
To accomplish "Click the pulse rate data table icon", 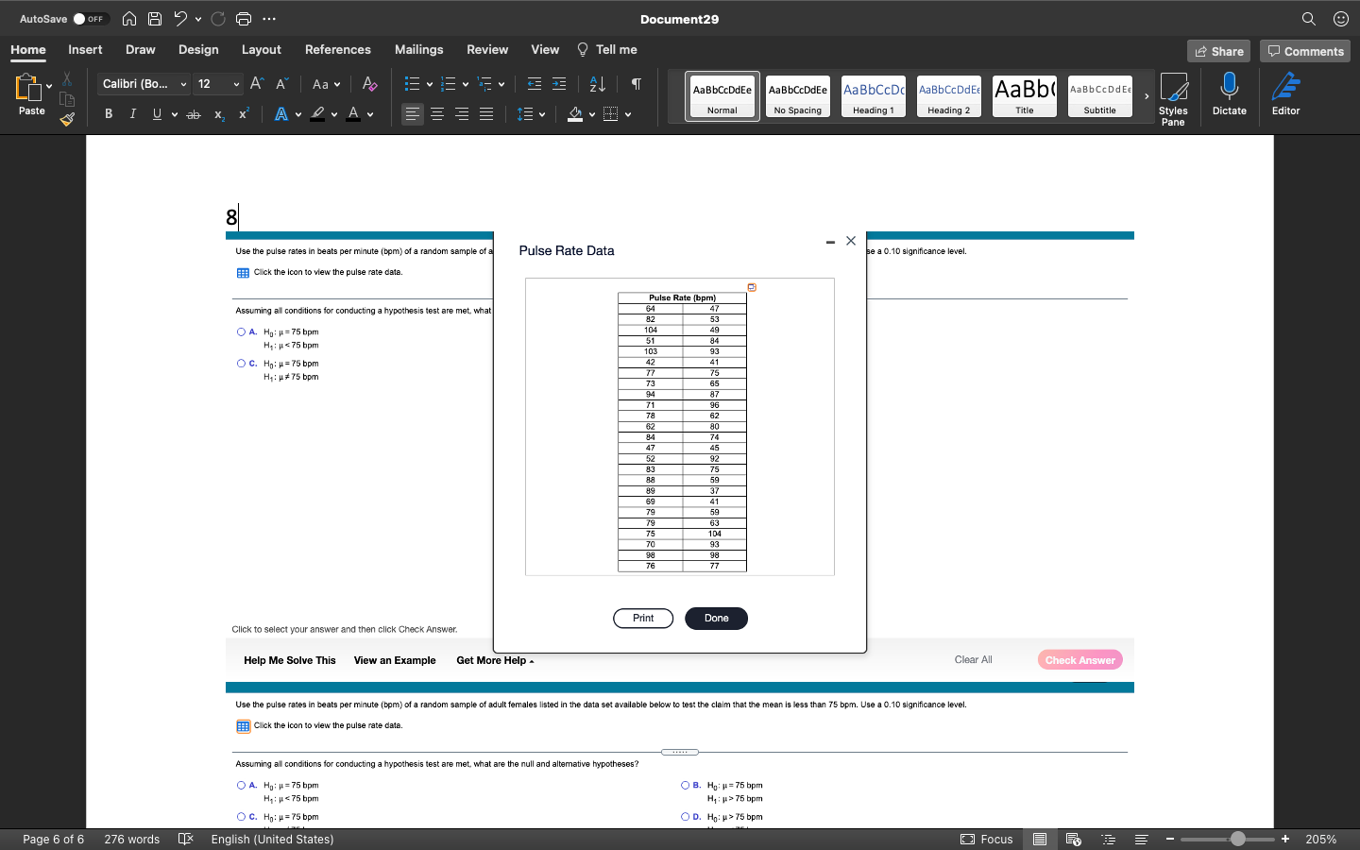I will pos(244,272).
